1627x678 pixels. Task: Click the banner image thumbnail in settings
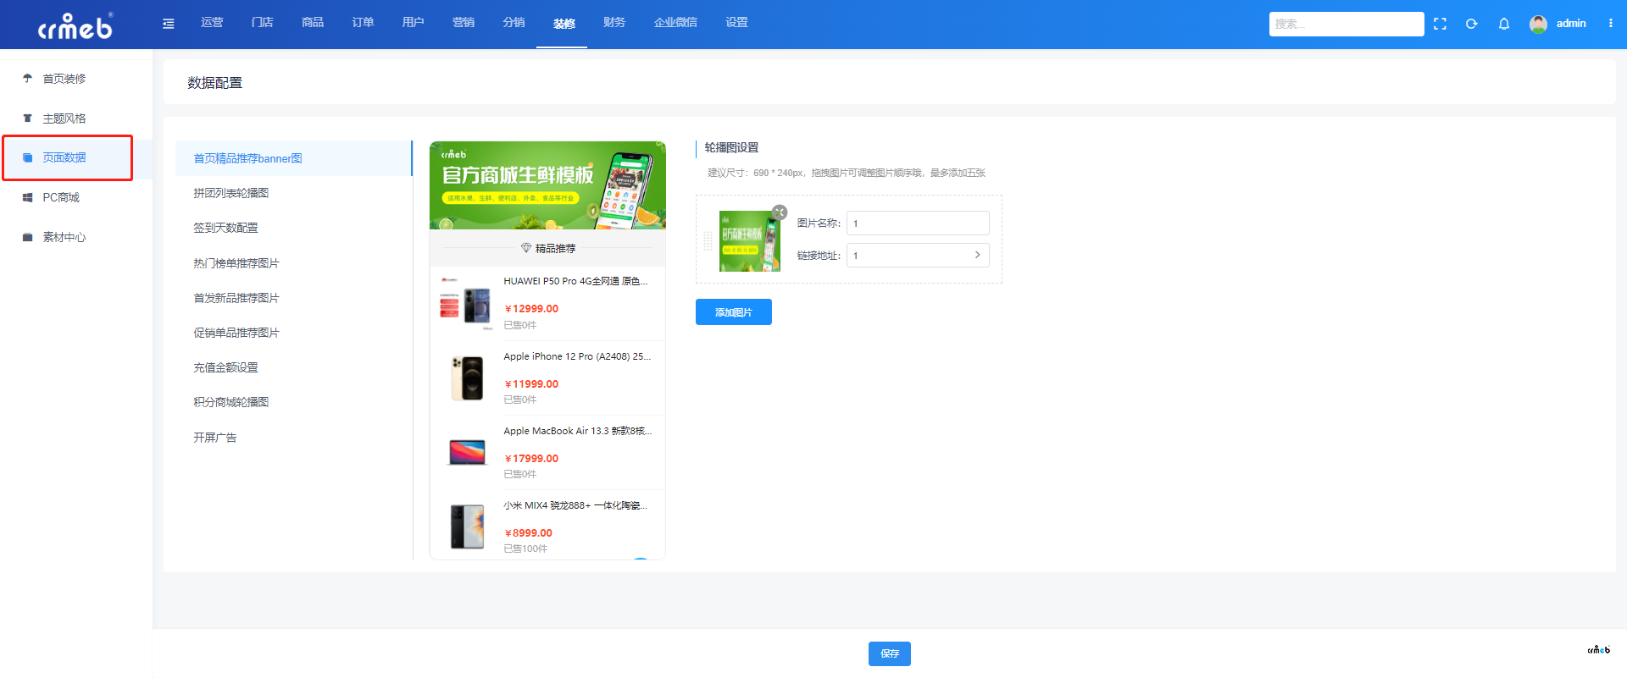750,241
